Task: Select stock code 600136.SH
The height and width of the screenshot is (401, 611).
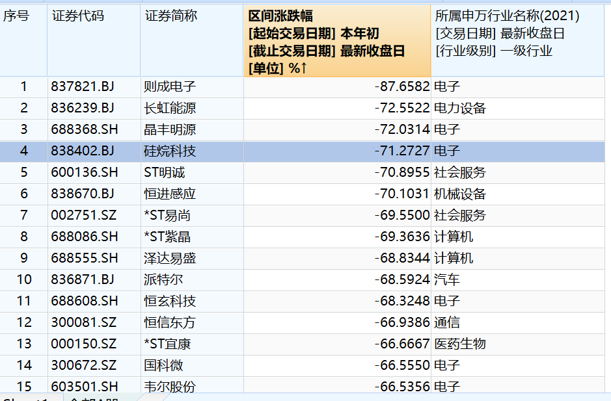Action: click(85, 172)
